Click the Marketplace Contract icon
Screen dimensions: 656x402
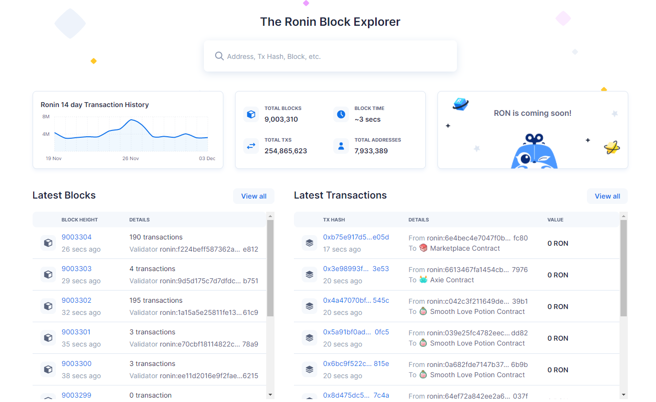[423, 248]
